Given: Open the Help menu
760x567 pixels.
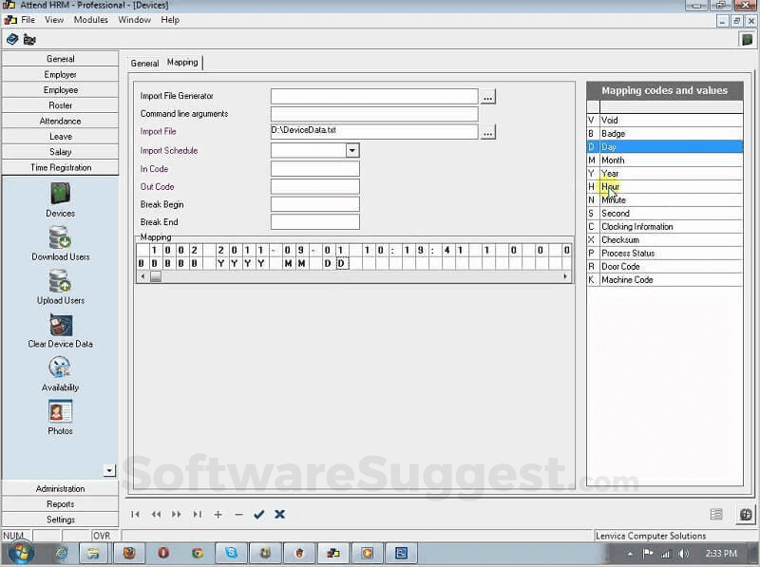Looking at the screenshot, I should click(170, 19).
